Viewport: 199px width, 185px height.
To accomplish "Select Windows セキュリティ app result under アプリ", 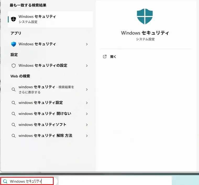I will pos(50,44).
